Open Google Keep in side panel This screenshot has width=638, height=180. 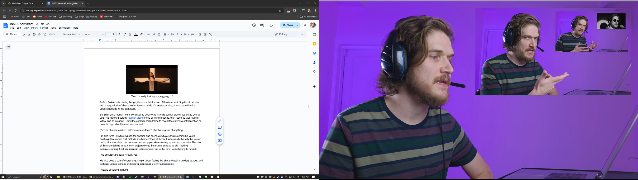click(x=314, y=44)
